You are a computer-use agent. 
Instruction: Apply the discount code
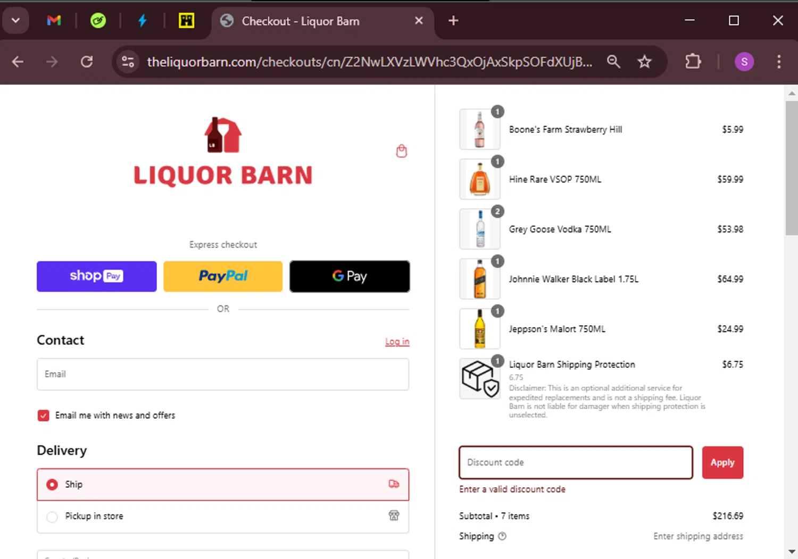pyautogui.click(x=722, y=463)
